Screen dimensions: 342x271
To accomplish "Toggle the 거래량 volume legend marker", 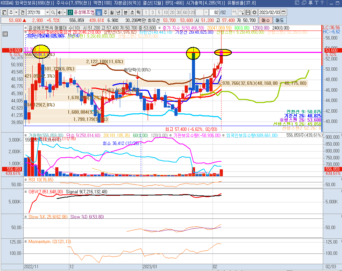I will (26, 135).
